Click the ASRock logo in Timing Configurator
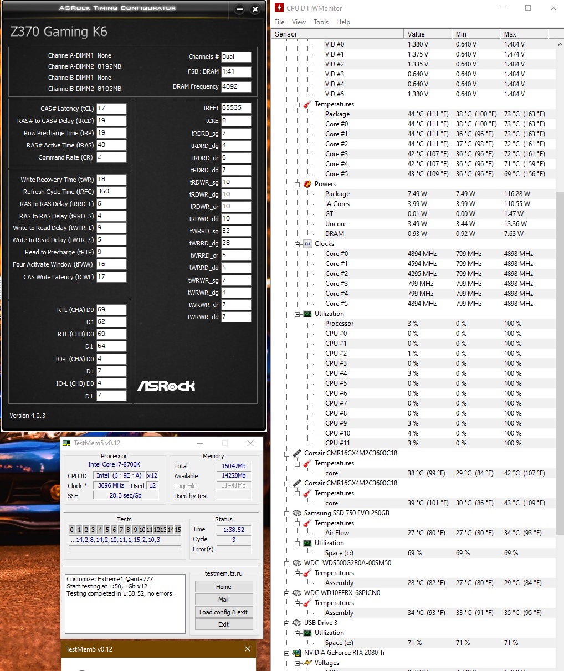The height and width of the screenshot is (671, 564). point(166,386)
